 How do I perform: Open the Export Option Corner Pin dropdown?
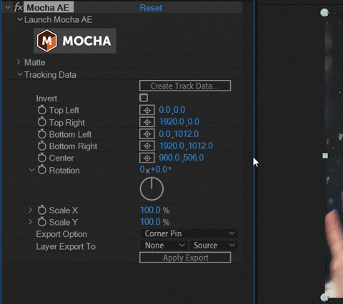point(189,233)
